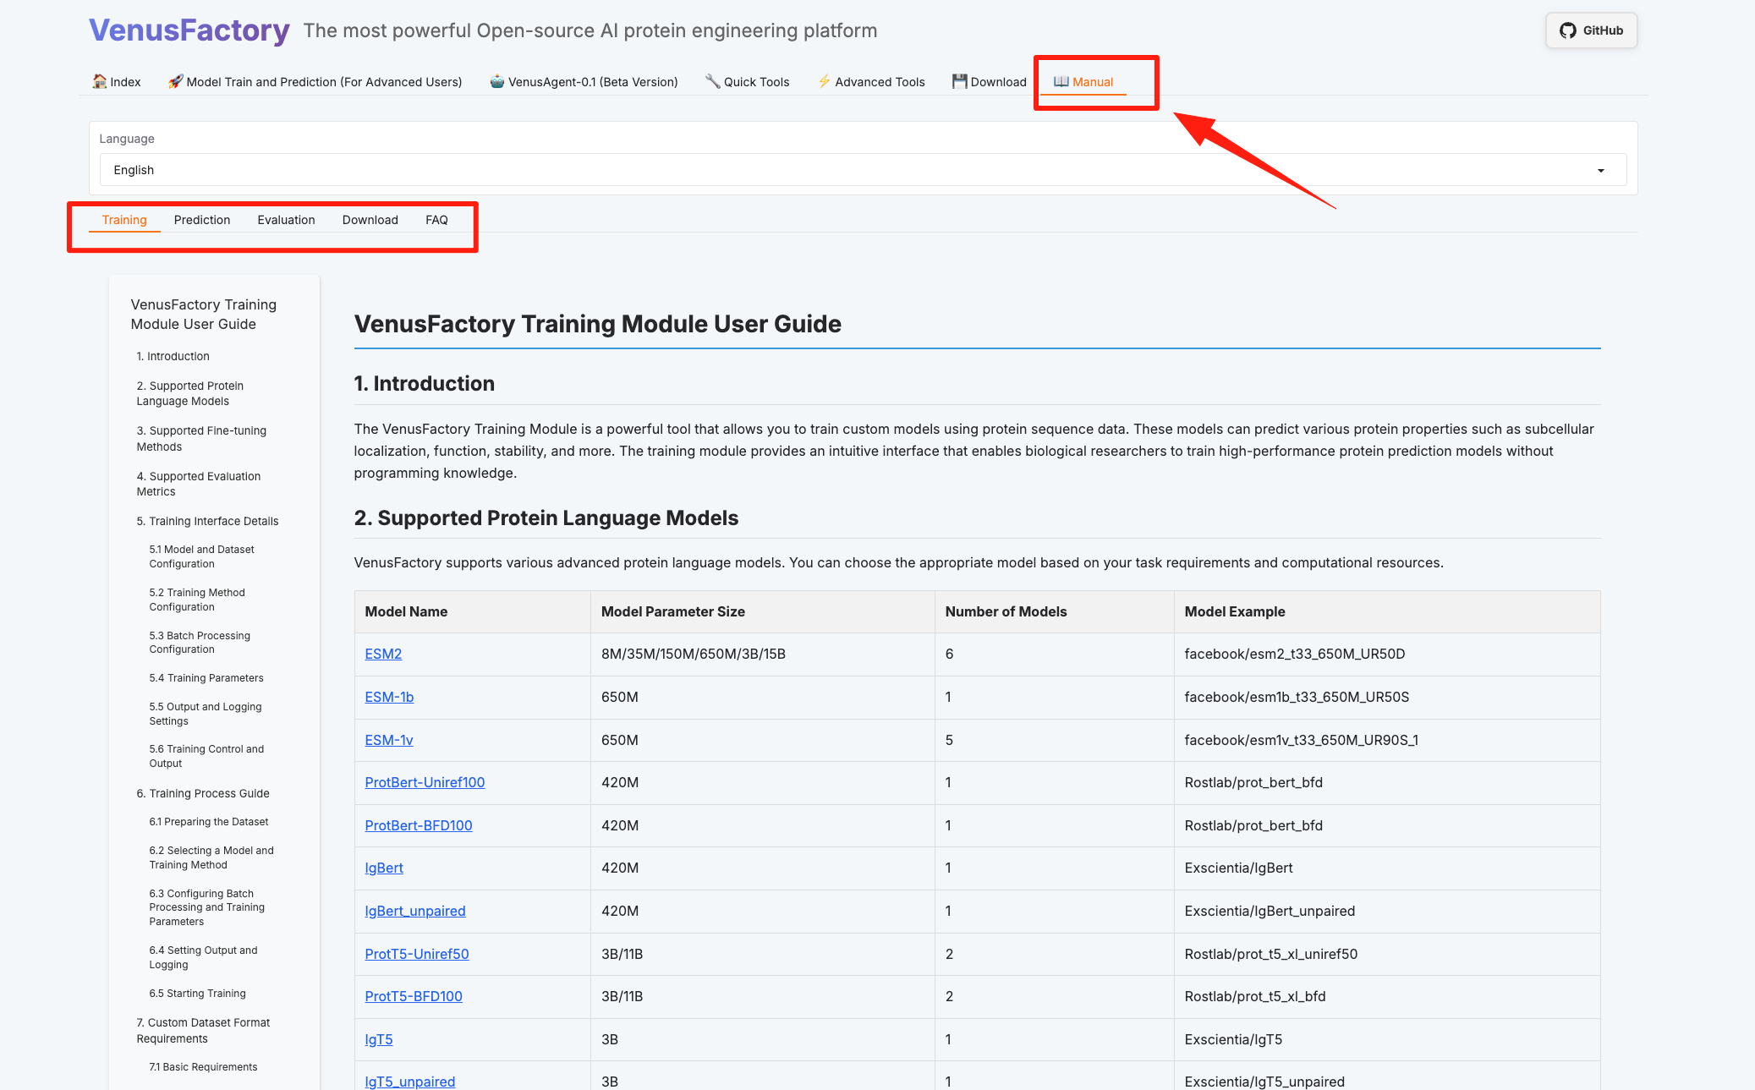The image size is (1755, 1090).
Task: Select the Manual book icon tab
Action: 1083,82
